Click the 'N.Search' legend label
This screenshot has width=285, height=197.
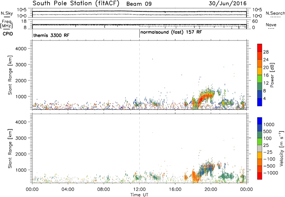275,13
